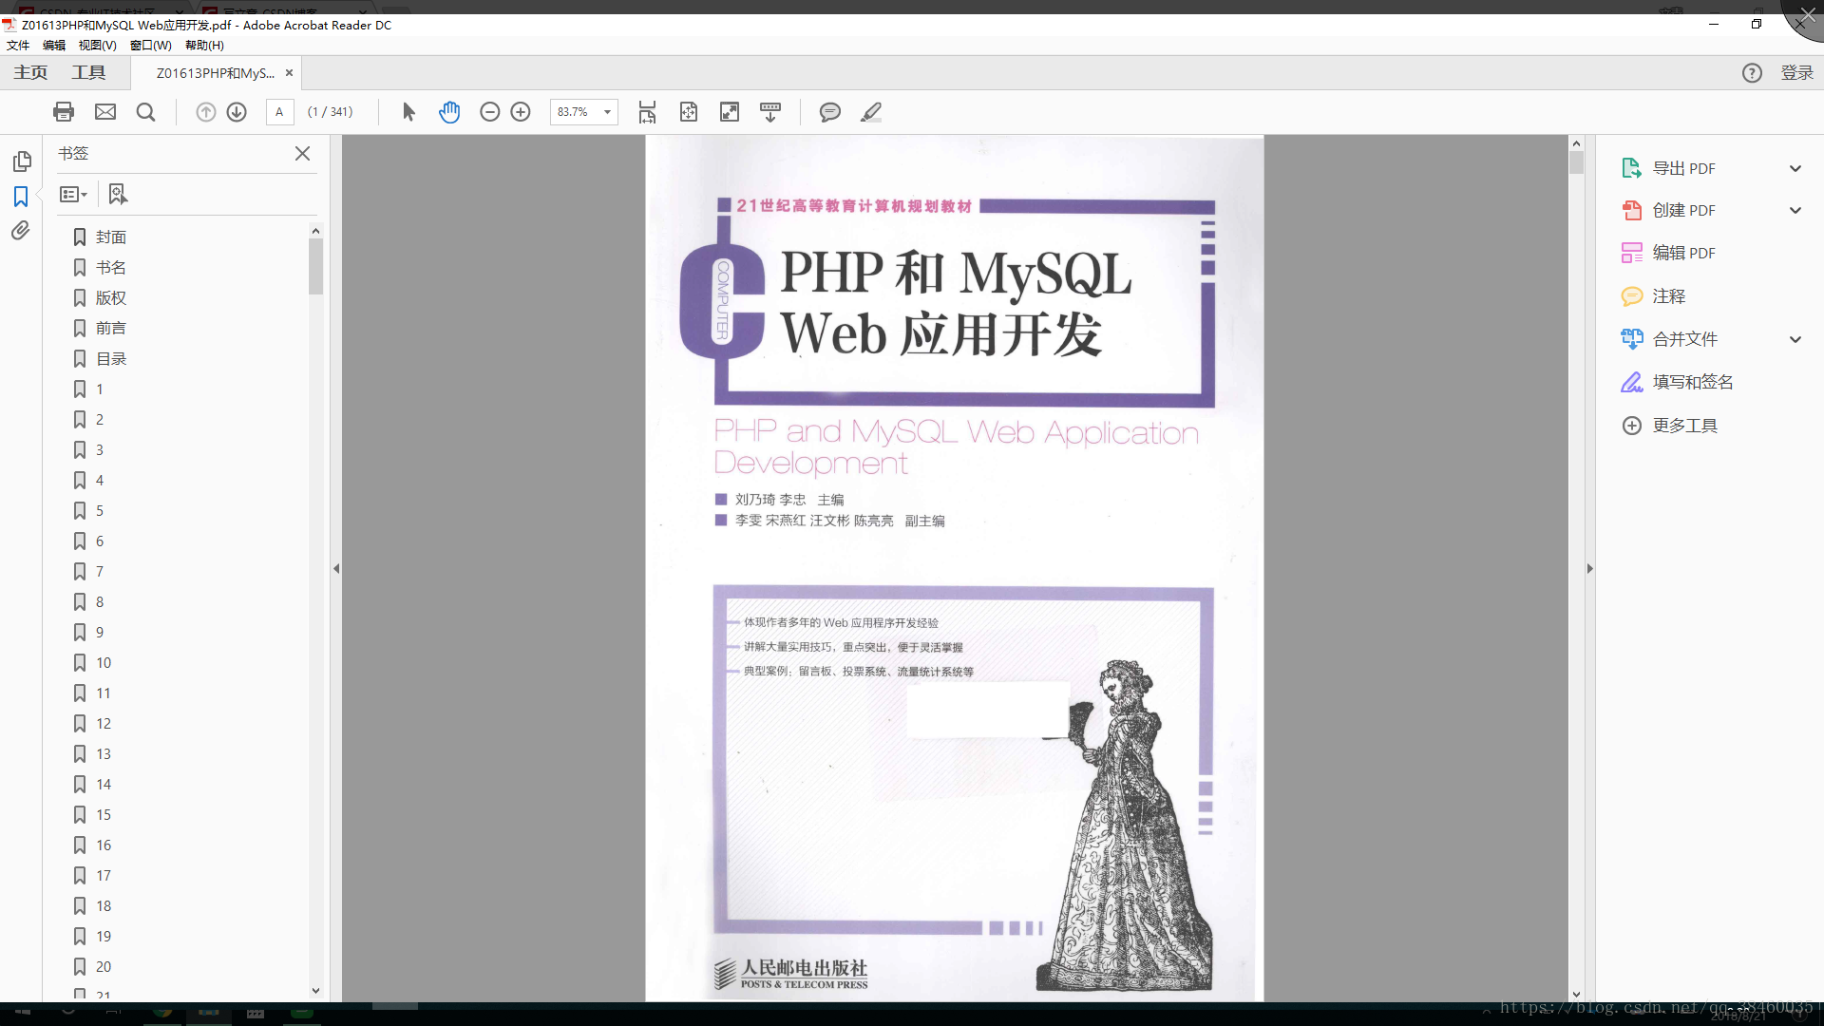Screen dimensions: 1824x1026
Task: Zoom out with minus icon
Action: click(489, 112)
